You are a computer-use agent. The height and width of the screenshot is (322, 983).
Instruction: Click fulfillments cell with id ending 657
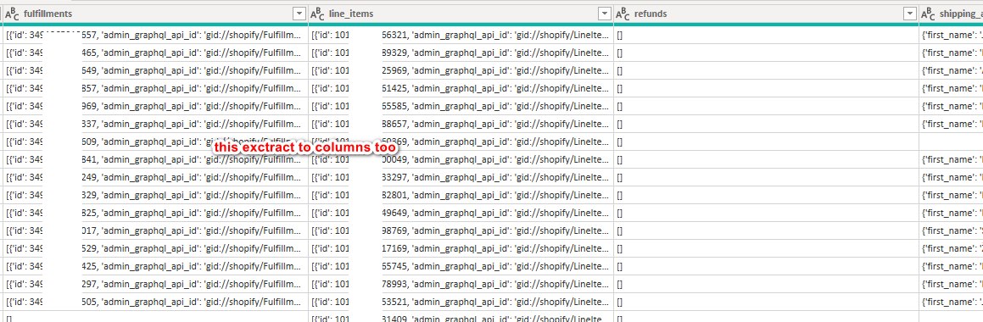coord(155,36)
